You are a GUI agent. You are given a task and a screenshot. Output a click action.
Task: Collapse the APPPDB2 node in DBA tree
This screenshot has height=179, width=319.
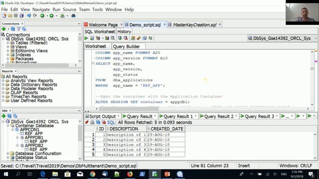(x=17, y=146)
